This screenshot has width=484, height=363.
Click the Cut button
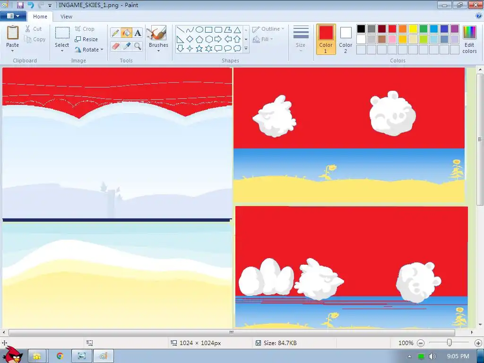pyautogui.click(x=34, y=29)
